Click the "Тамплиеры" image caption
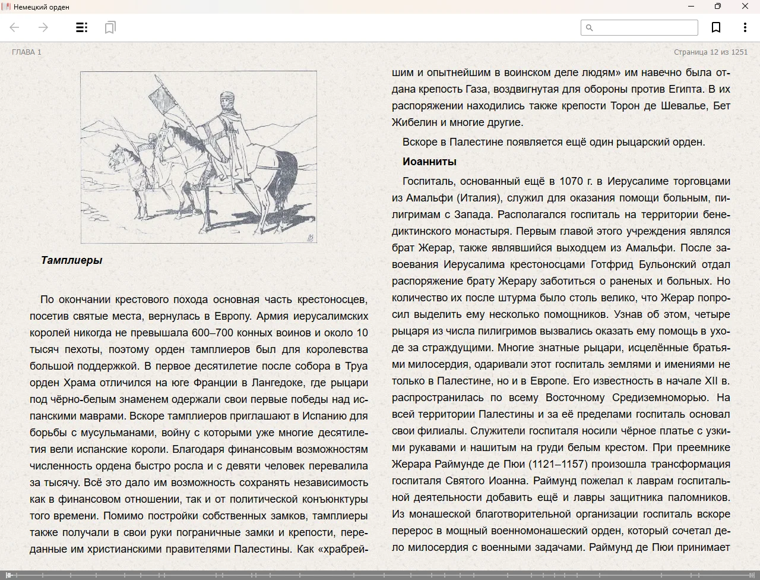 pyautogui.click(x=71, y=260)
